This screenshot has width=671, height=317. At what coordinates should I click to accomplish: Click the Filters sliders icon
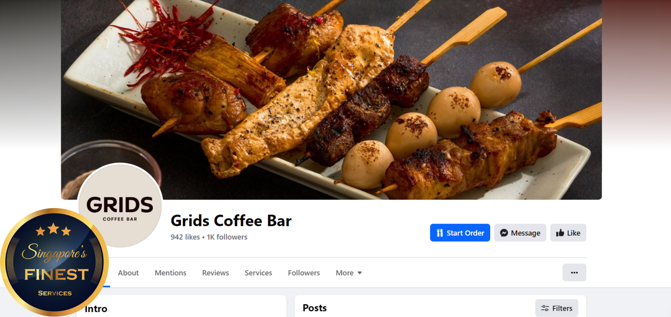(x=545, y=308)
